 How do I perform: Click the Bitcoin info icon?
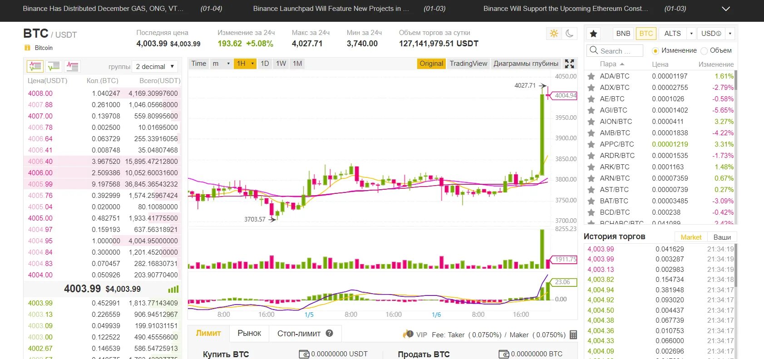click(27, 48)
